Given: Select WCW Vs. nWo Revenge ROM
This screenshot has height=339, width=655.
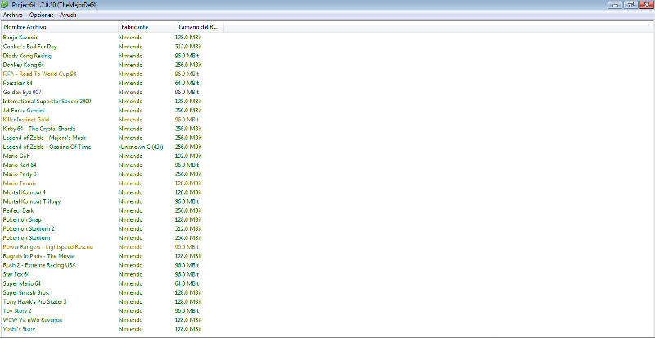Looking at the screenshot, I should [x=33, y=320].
